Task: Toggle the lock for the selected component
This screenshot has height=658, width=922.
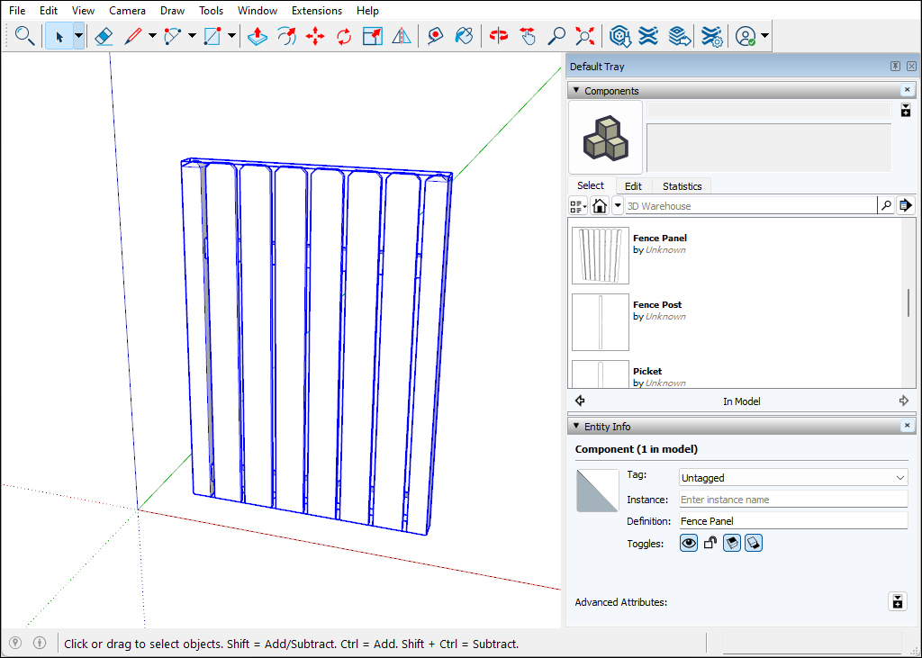Action: pyautogui.click(x=710, y=543)
